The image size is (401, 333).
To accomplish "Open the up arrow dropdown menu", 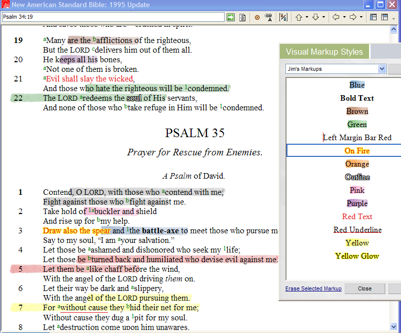I will (x=307, y=17).
